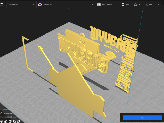Screen dimensions: 164x123
Task: Click the support Off icon
Action: (135, 5)
